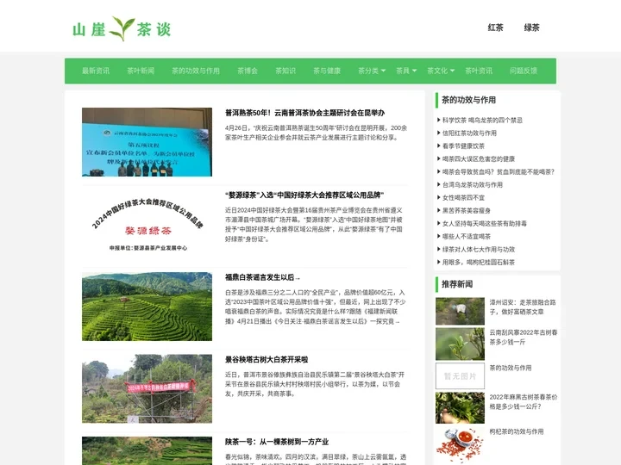Click 问题反馈 in the navigation bar
The width and height of the screenshot is (621, 465).
click(x=524, y=71)
